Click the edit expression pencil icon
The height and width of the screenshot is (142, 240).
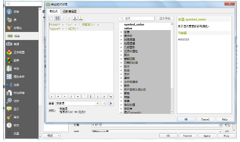point(63,19)
